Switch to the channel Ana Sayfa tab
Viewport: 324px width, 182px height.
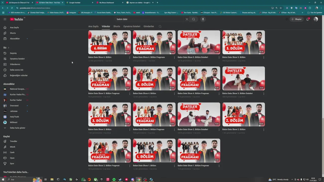93,26
